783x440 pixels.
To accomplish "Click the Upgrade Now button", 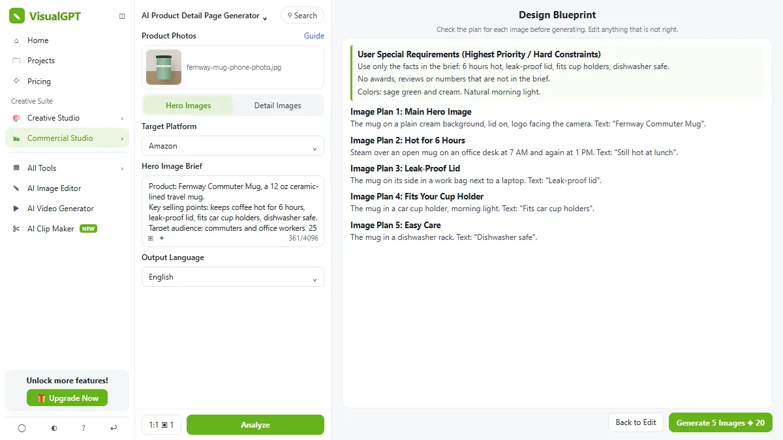I will click(x=67, y=398).
